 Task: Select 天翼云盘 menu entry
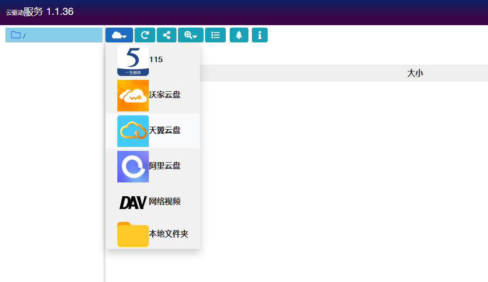coord(153,131)
